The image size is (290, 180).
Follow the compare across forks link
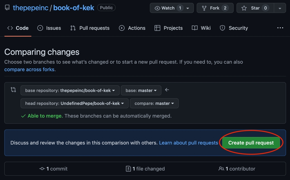pos(30,69)
